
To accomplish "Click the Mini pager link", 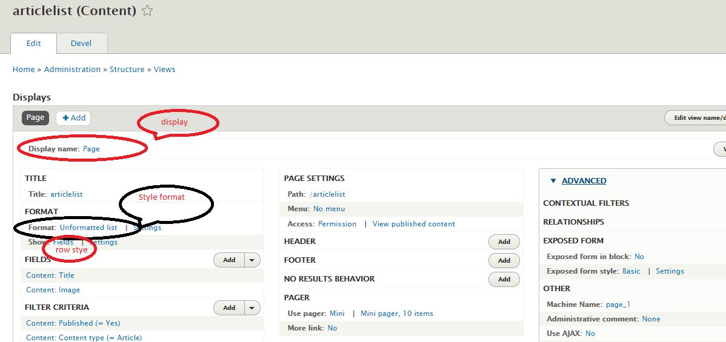I will point(337,314).
